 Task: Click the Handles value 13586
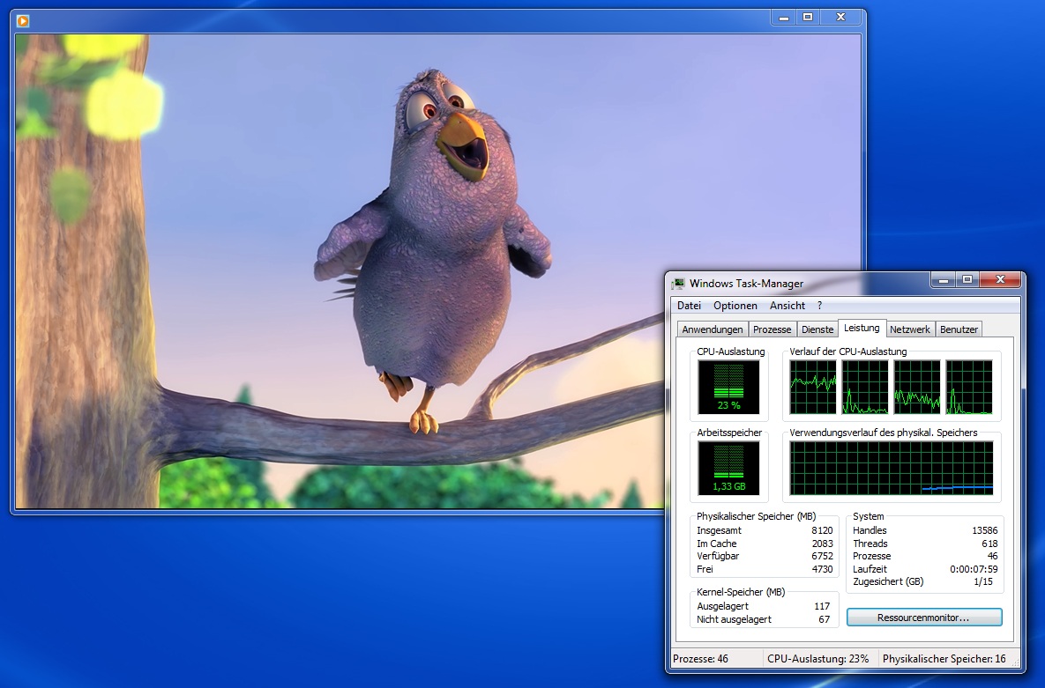pos(984,531)
